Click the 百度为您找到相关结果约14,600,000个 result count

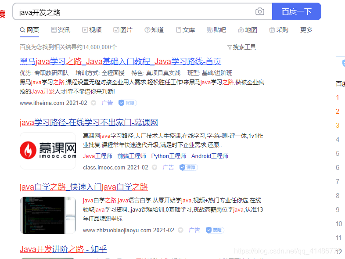(68, 47)
